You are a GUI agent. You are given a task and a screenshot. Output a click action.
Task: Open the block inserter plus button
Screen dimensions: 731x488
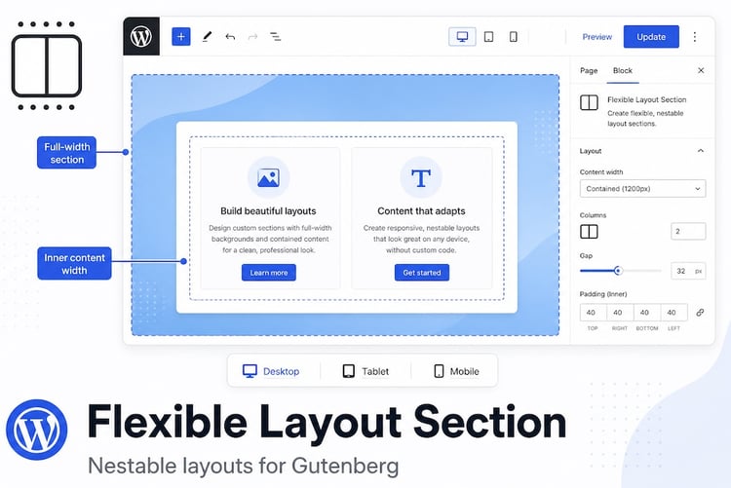tap(181, 36)
